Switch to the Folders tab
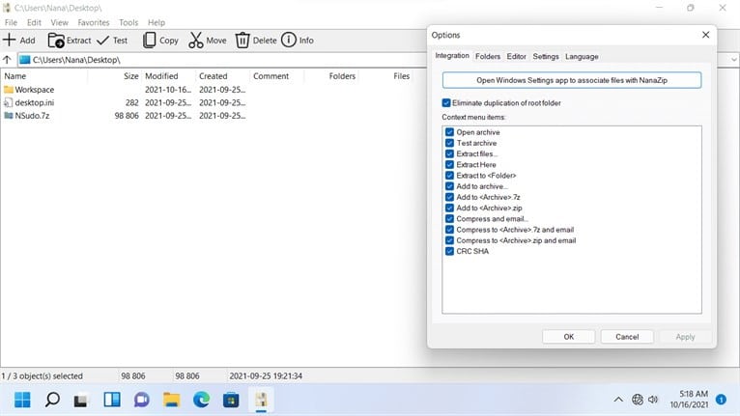This screenshot has height=416, width=740. pyautogui.click(x=487, y=57)
